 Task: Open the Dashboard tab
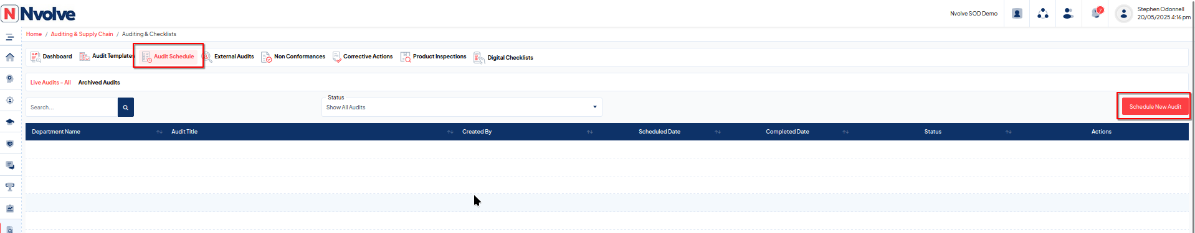(x=51, y=57)
